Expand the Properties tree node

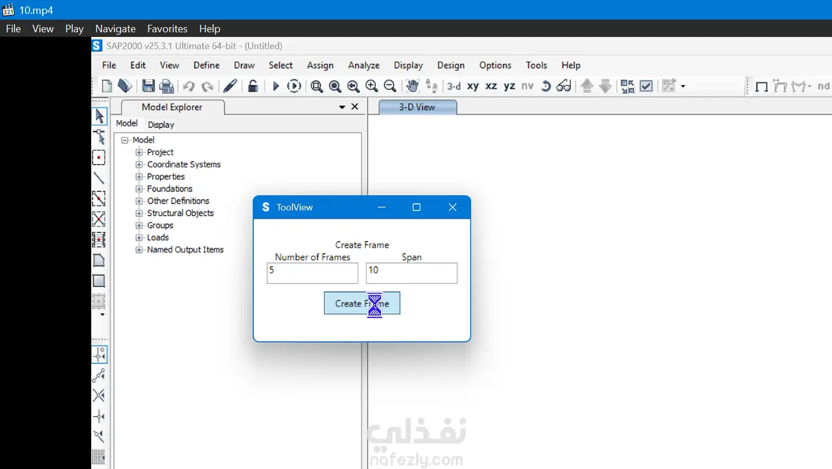coord(139,177)
